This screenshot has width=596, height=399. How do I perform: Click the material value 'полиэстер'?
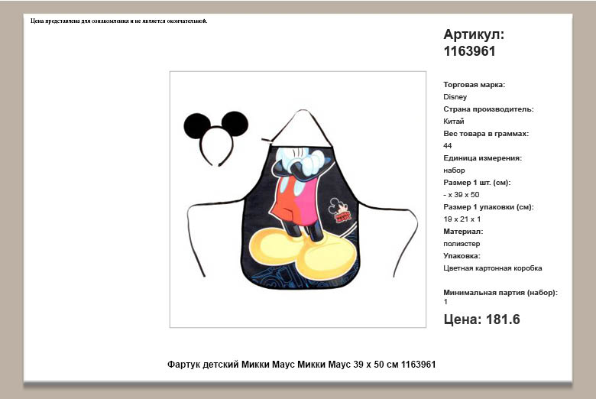point(462,243)
